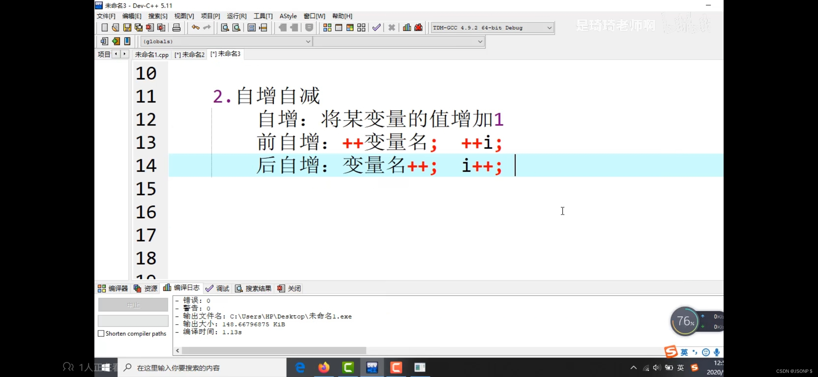Click the Undo arrow icon
Screen dimensions: 818x377
pyautogui.click(x=195, y=27)
